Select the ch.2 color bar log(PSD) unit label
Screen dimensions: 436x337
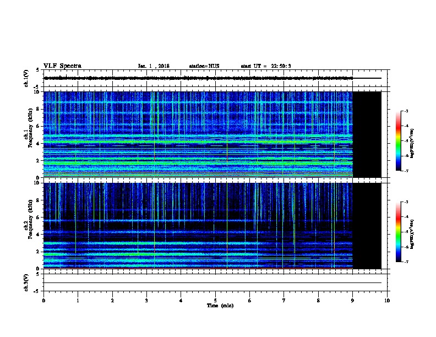[x=412, y=235]
